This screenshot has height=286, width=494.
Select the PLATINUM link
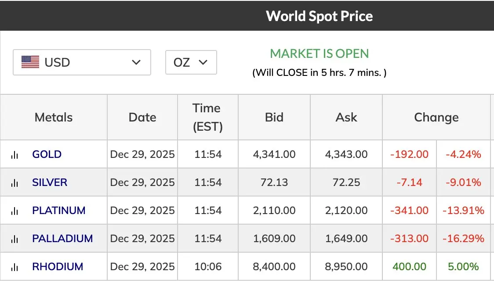[59, 211]
